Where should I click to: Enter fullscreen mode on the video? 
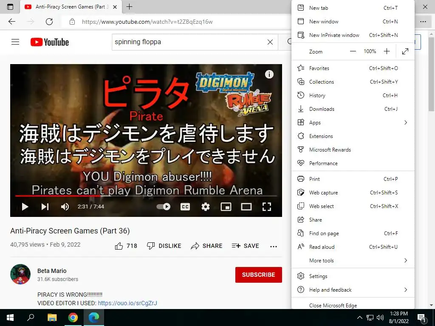[267, 207]
